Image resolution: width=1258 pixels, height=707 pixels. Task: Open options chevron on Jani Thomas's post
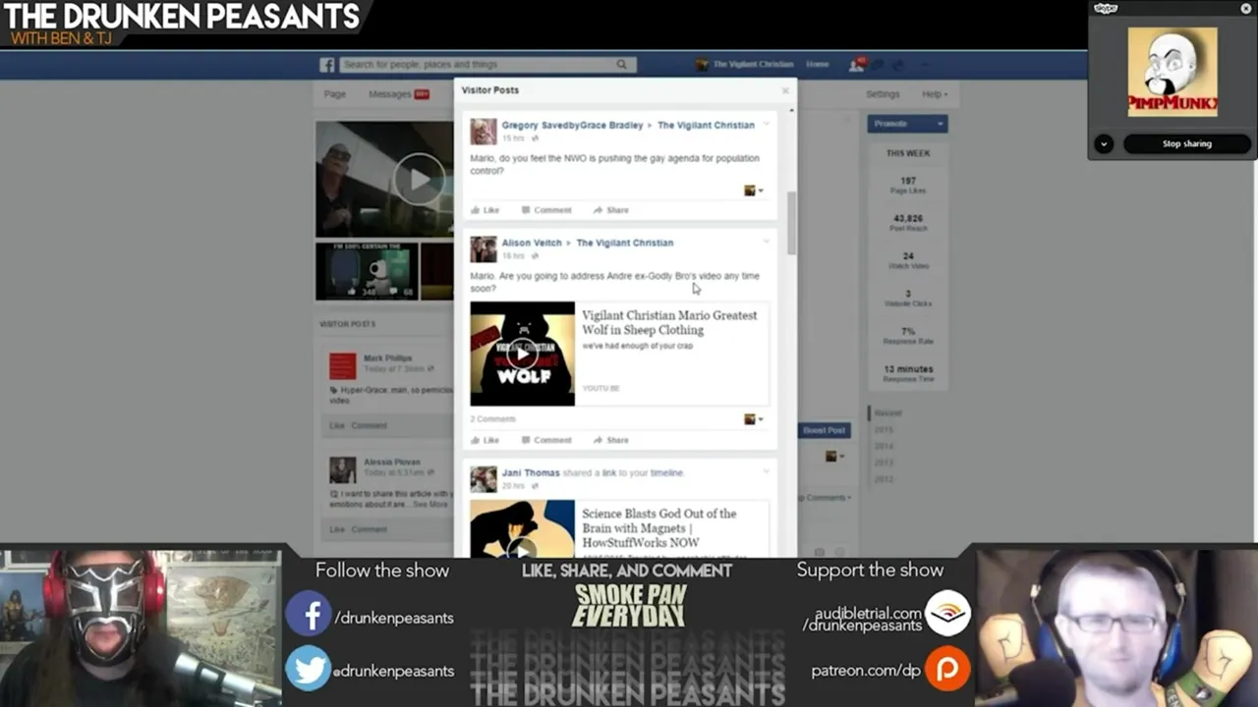click(767, 471)
